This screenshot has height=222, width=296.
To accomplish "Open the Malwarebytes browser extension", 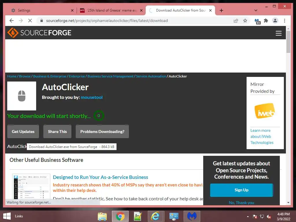I will [257, 21].
